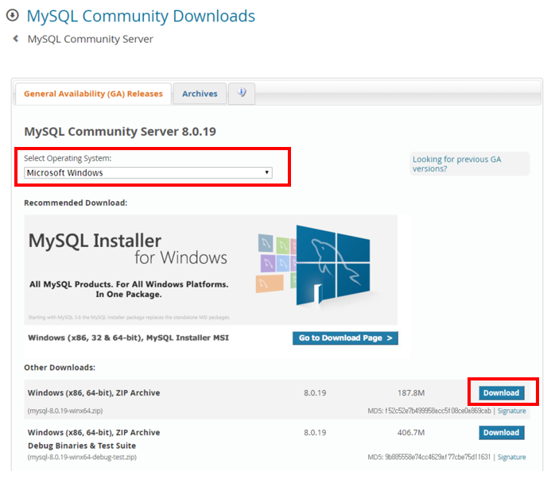Open Signature link for mysql-8.0.19-winx64.zip

point(512,411)
